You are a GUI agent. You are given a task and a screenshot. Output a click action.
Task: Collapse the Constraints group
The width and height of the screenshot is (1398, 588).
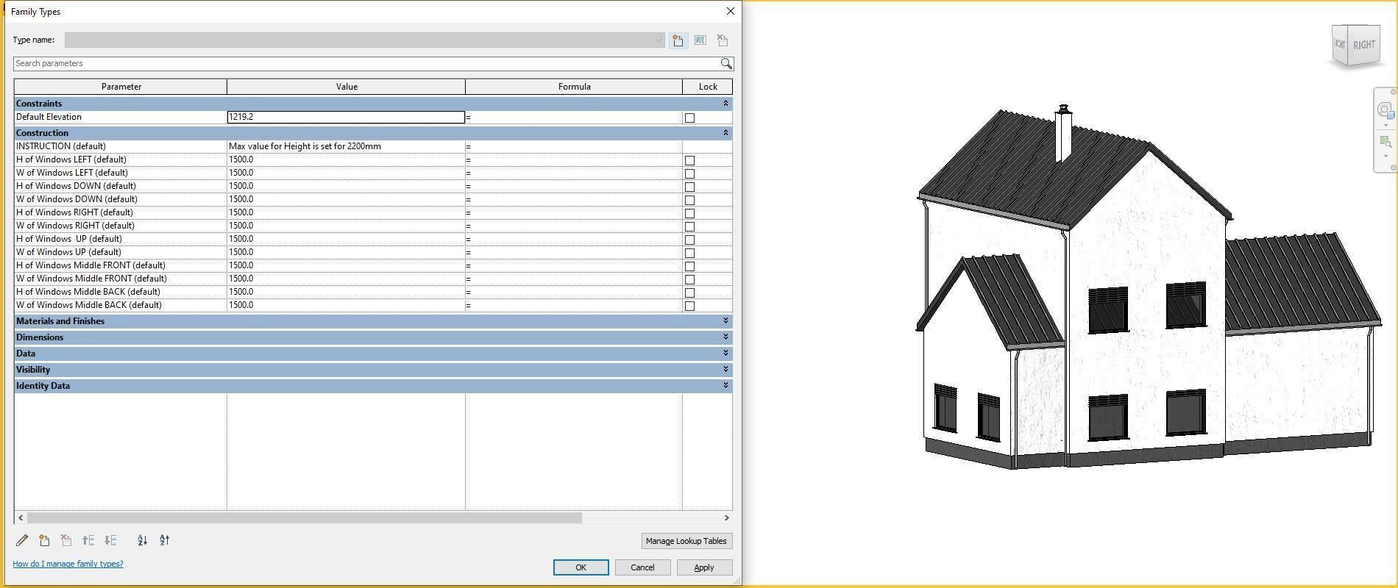[725, 104]
